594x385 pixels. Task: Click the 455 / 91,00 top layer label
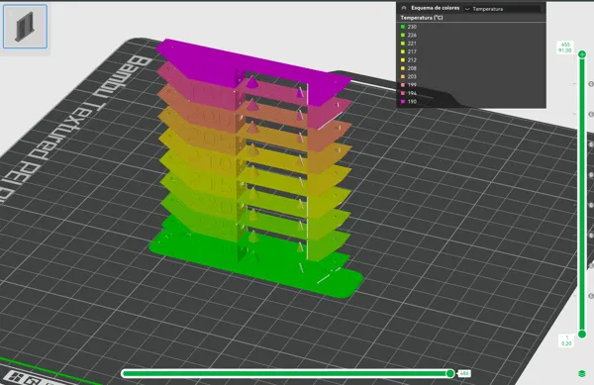pyautogui.click(x=565, y=48)
